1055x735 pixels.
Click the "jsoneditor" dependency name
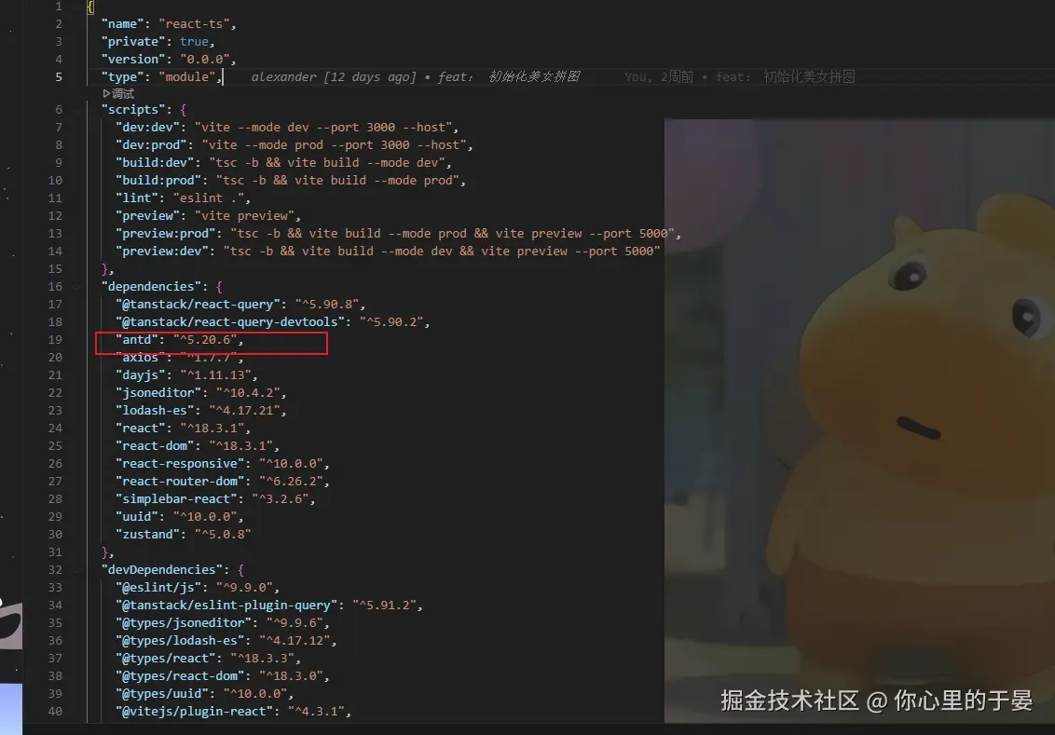158,393
